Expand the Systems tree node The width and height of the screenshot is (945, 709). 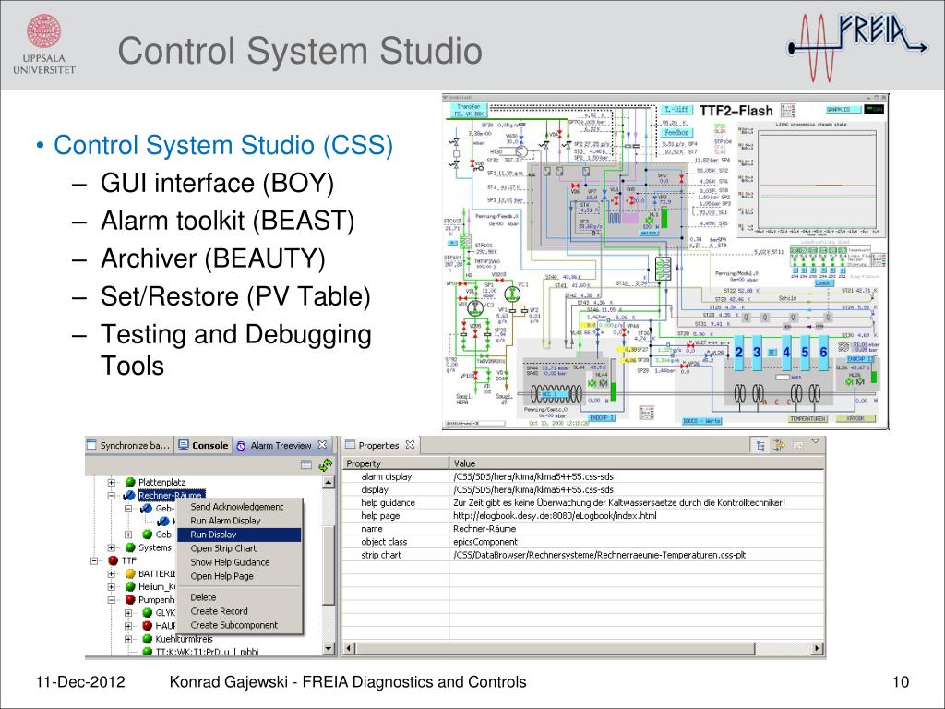coord(112,547)
